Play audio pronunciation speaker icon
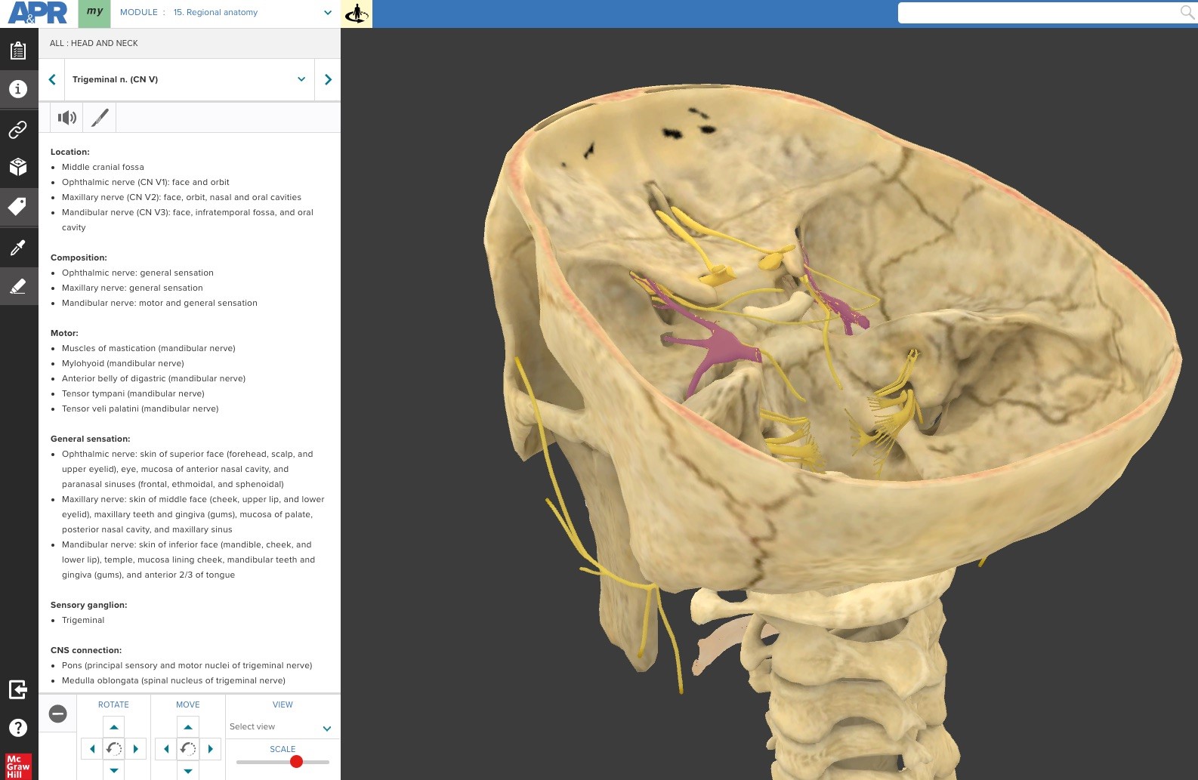The height and width of the screenshot is (780, 1198). point(67,117)
